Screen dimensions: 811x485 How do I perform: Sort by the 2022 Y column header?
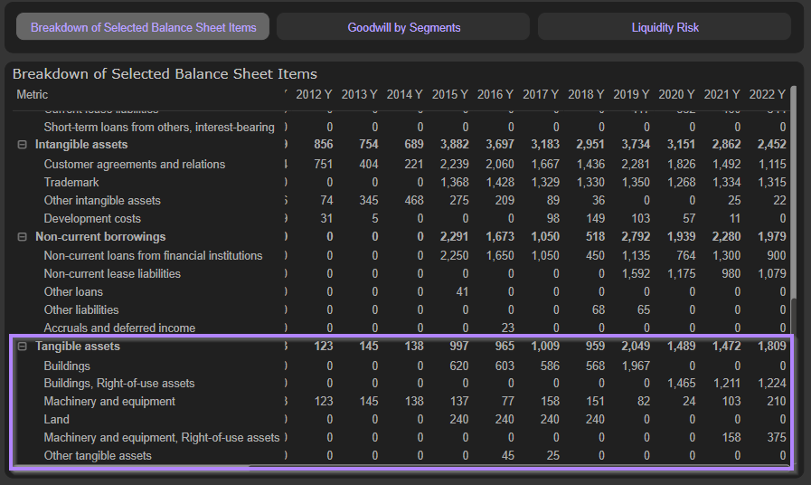click(767, 95)
